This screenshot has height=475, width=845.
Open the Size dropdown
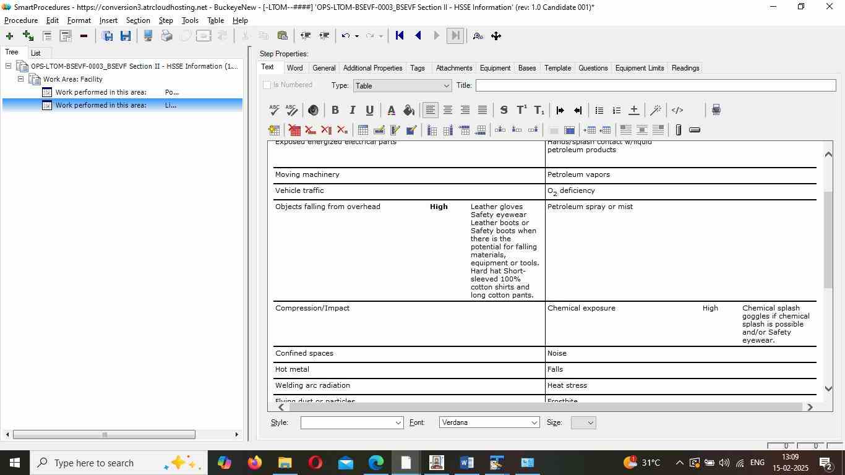[583, 422]
